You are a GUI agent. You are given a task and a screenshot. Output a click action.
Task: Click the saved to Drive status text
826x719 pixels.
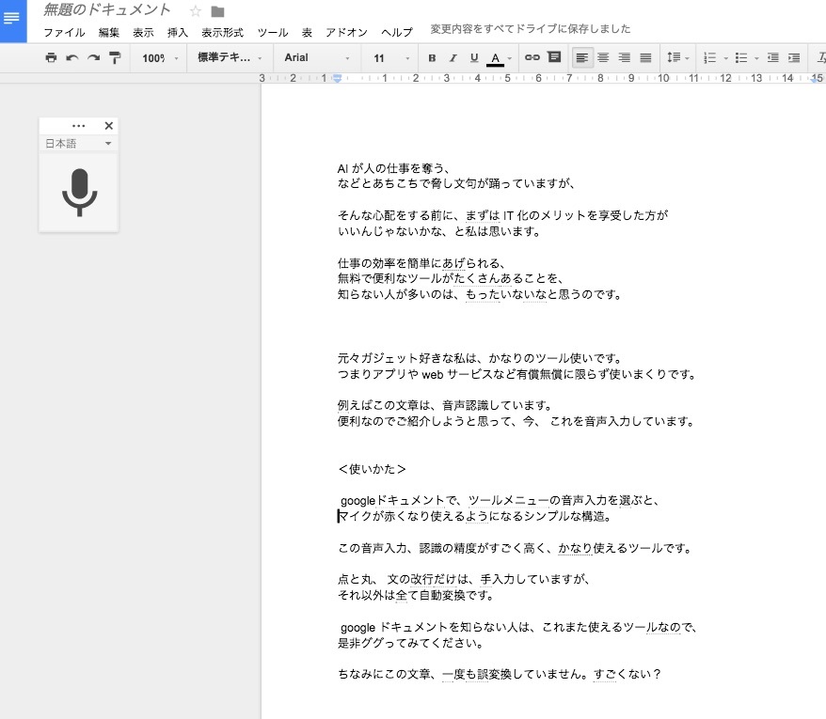point(530,29)
